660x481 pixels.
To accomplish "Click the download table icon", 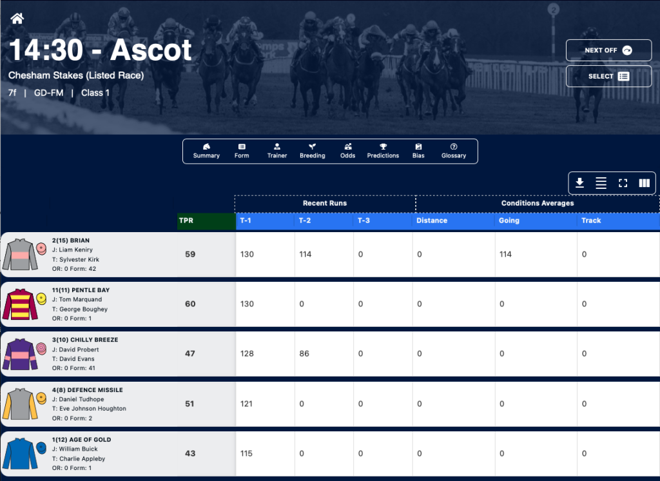I will point(579,183).
